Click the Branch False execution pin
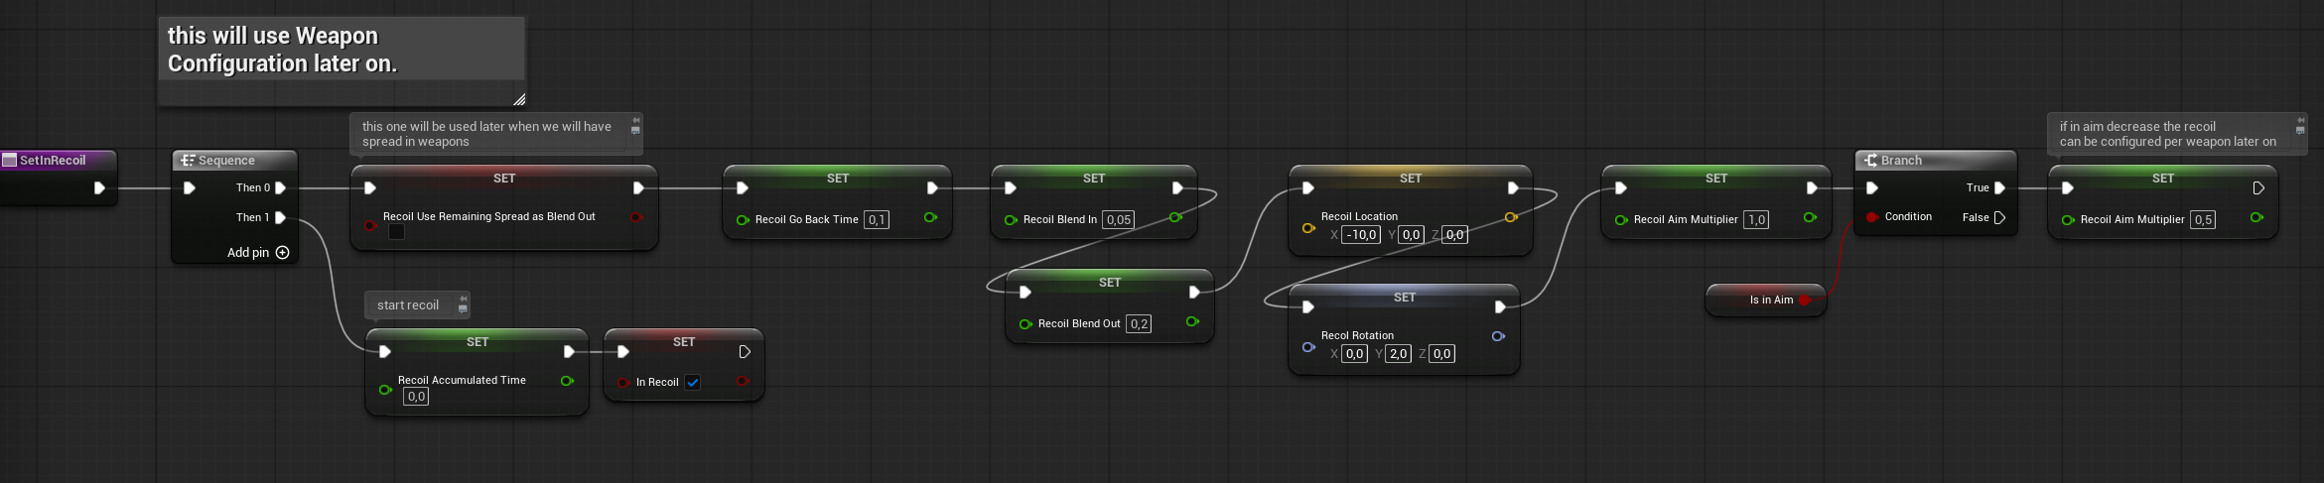The image size is (2324, 483). 1999,217
